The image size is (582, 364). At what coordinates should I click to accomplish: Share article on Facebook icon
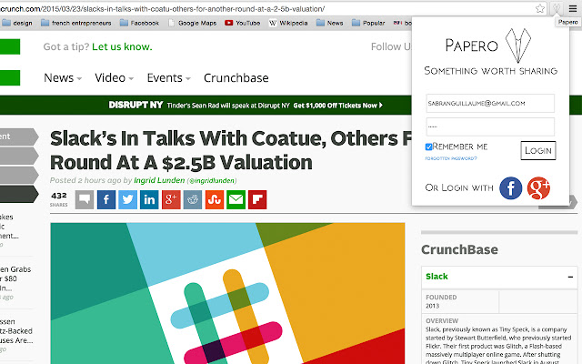[x=106, y=199]
